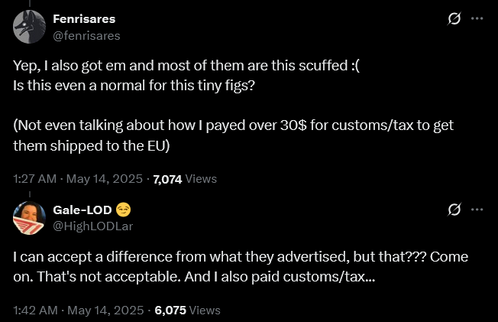Click the Fenrisares display name
498x322 pixels.
pyautogui.click(x=84, y=18)
